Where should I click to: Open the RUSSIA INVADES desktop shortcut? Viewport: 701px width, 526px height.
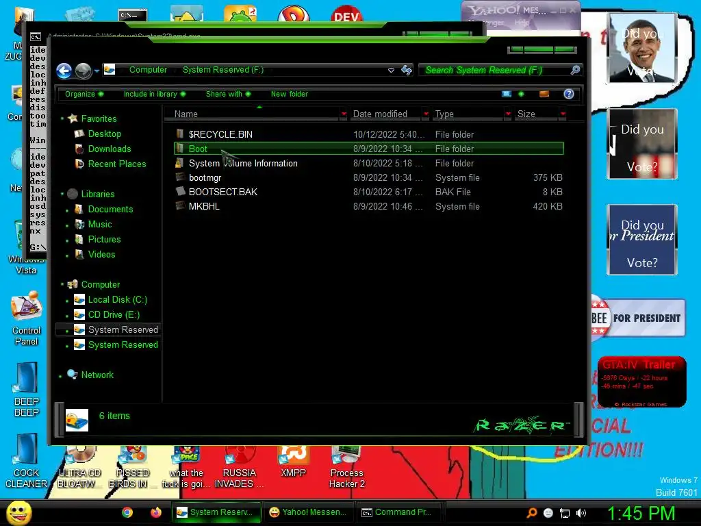[x=239, y=467]
